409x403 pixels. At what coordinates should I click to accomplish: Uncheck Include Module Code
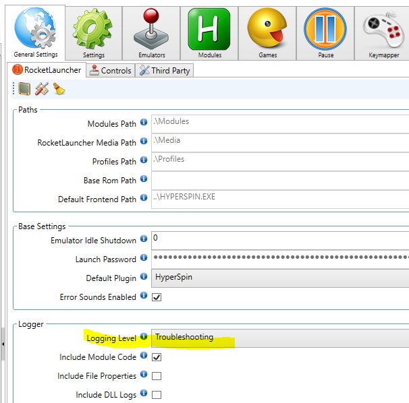coord(157,357)
